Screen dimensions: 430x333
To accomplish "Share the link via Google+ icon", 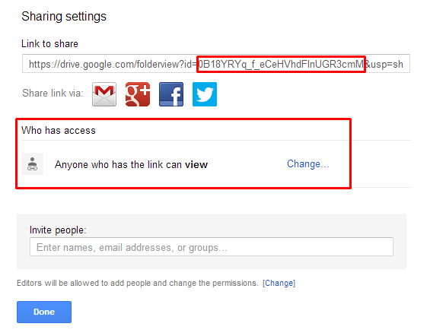I will tap(138, 94).
